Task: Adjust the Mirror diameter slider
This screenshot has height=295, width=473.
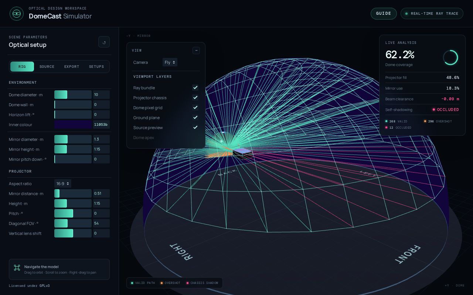Action: (x=73, y=139)
